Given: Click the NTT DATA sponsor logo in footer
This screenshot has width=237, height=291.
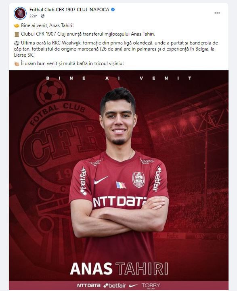Looking at the screenshot, I should click(x=89, y=285).
